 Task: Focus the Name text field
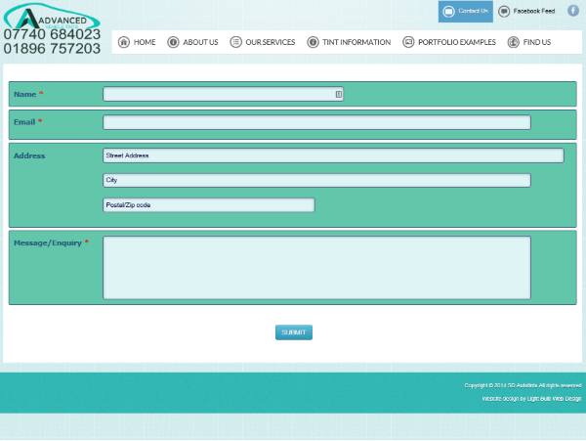point(218,95)
